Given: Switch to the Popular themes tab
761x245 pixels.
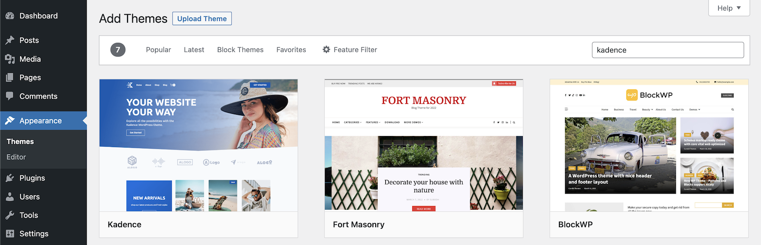Looking at the screenshot, I should click(158, 50).
